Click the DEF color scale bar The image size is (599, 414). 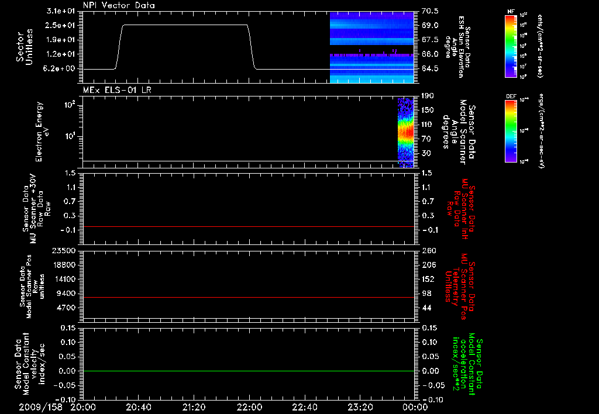click(x=511, y=132)
